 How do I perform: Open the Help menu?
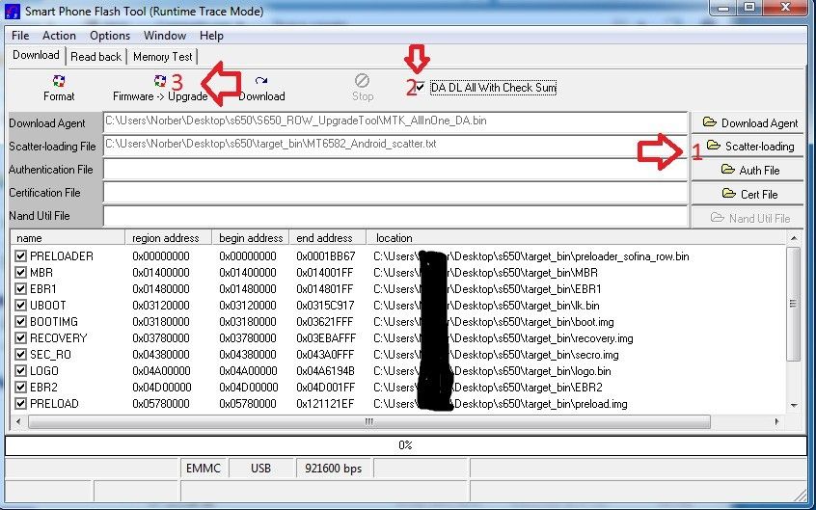[211, 36]
